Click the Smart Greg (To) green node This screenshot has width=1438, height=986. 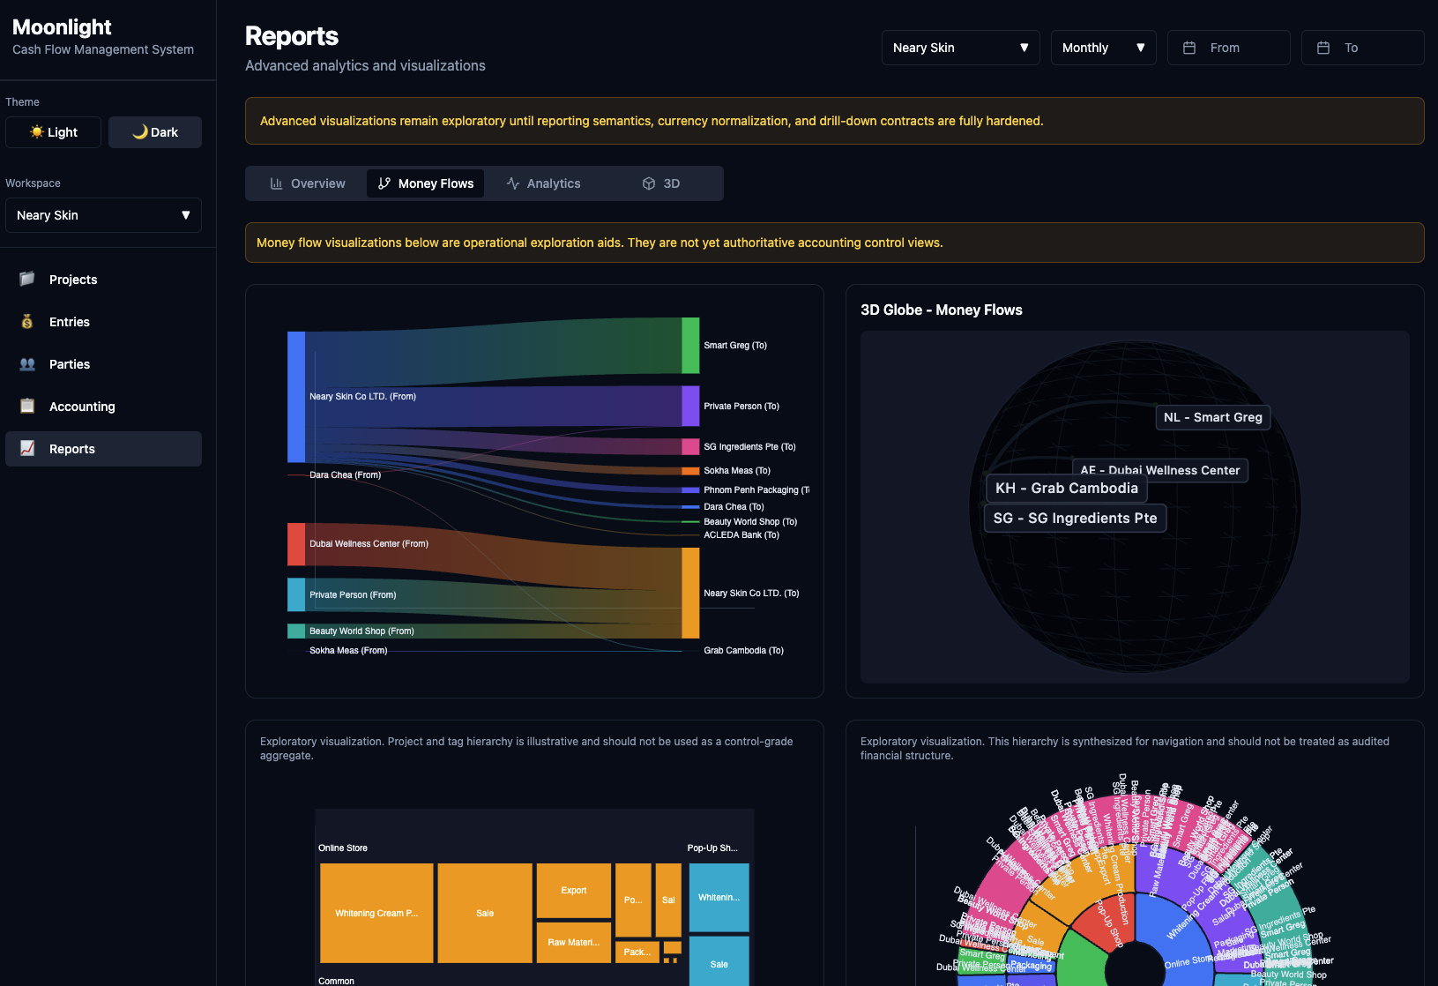coord(690,346)
